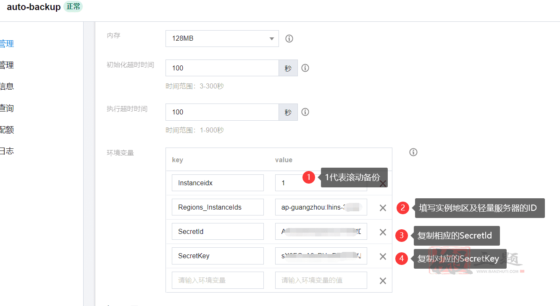Screen dimensions: 560x306
Task: Click the ap-guangzhou value field
Action: (321, 207)
